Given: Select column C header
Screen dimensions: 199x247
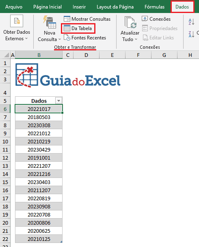Looking at the screenshot, I should (x=68, y=55).
